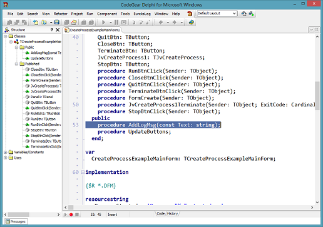323x227 pixels.
Task: Click the Save All toolbar icon
Action: [x=66, y=22]
